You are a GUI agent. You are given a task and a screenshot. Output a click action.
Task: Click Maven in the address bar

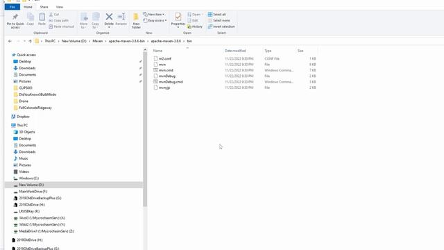point(97,41)
